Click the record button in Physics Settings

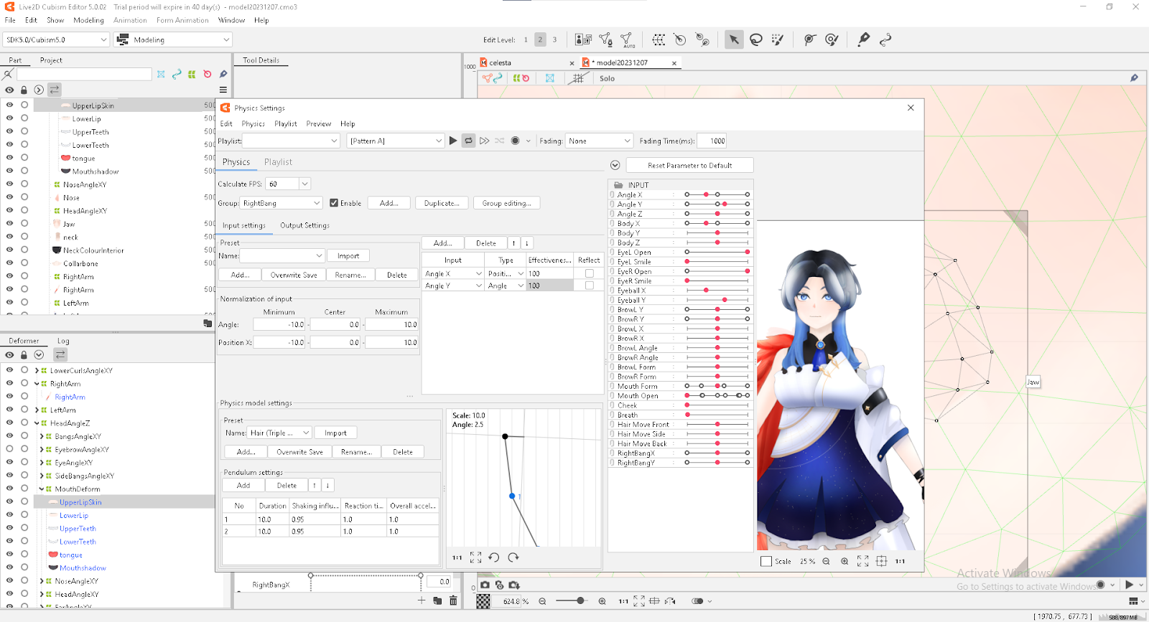click(515, 141)
